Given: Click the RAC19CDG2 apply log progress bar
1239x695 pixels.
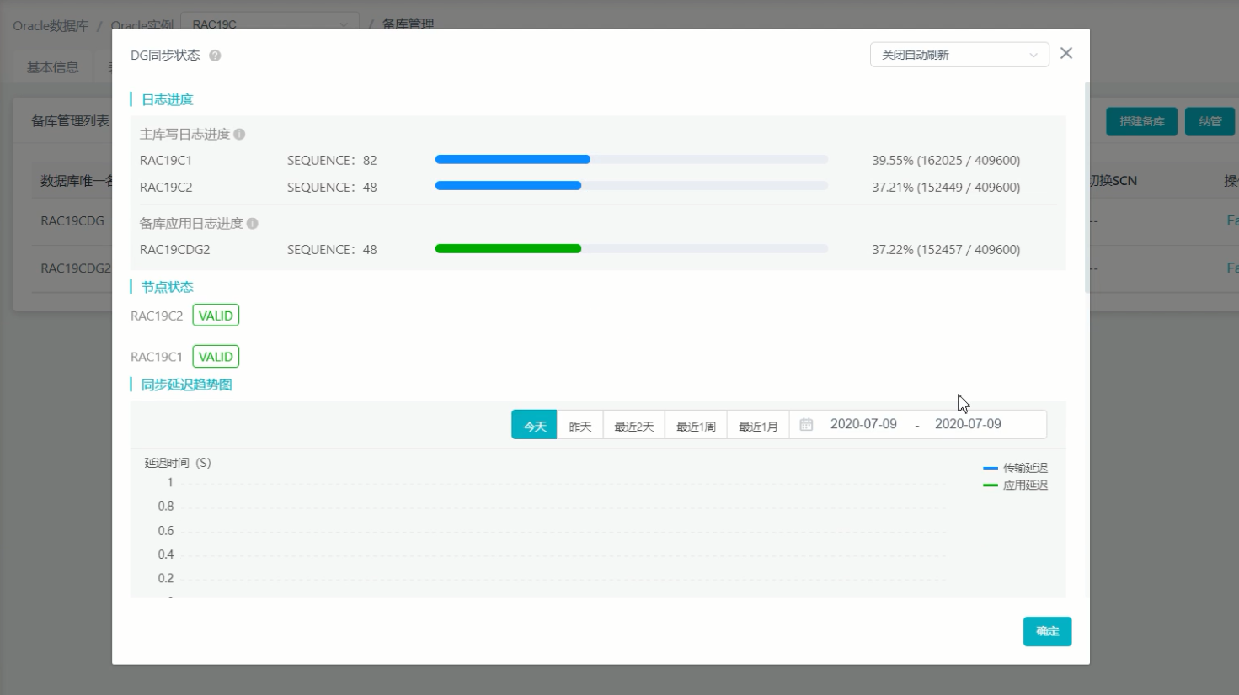Looking at the screenshot, I should click(x=632, y=248).
